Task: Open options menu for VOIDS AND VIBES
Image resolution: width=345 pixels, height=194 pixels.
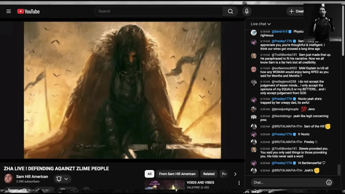Action: pyautogui.click(x=239, y=183)
